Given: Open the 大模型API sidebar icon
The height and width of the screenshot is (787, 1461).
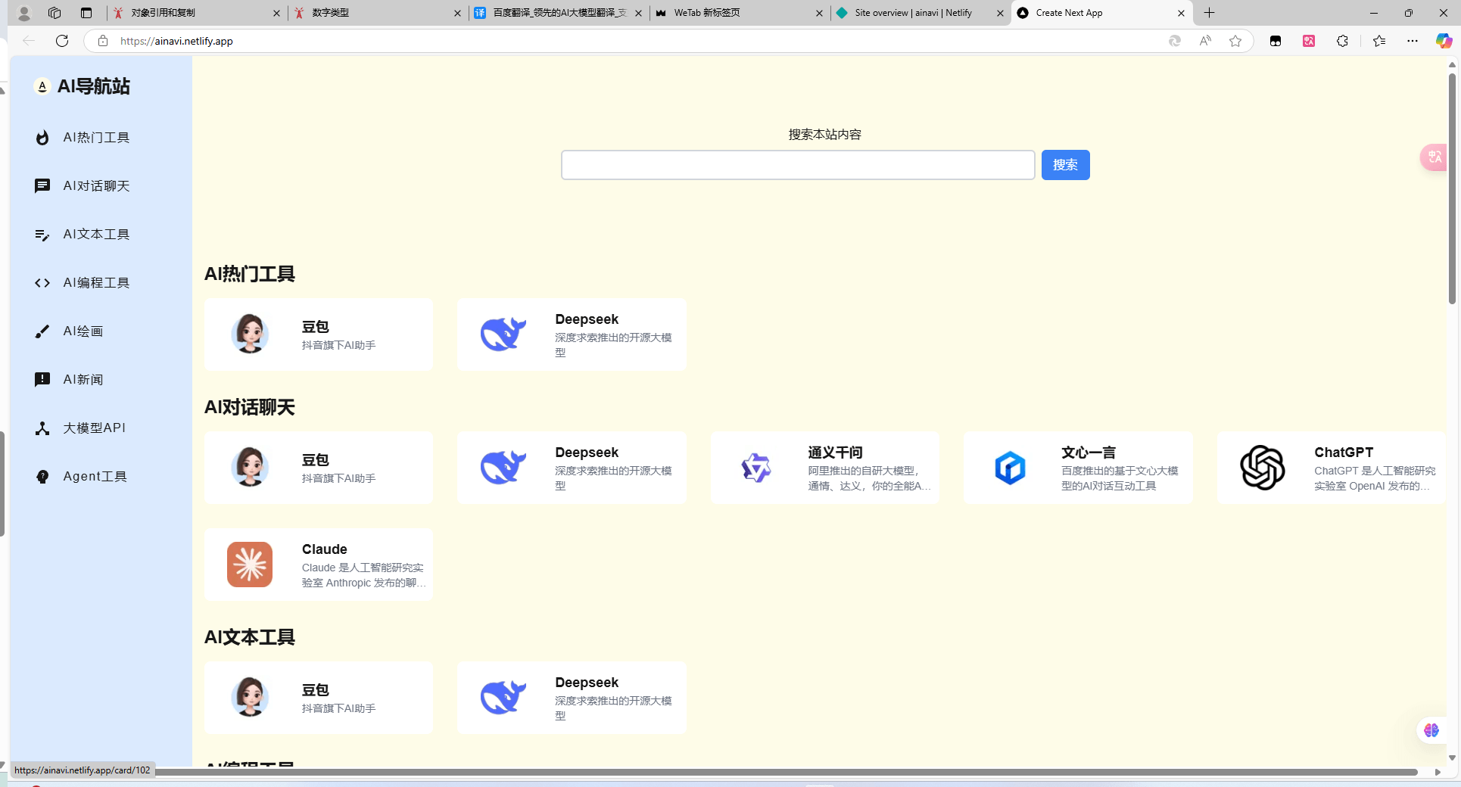Looking at the screenshot, I should [x=42, y=428].
